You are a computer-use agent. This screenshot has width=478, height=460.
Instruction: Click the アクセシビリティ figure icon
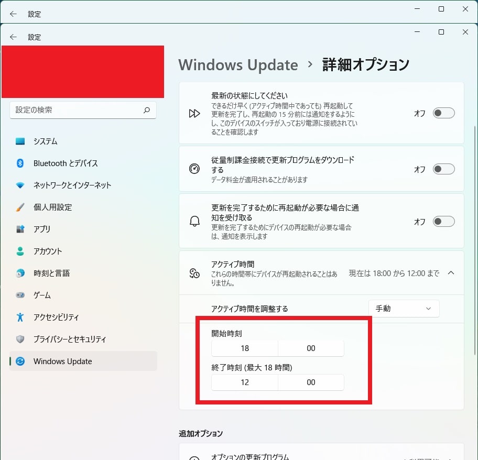click(20, 317)
